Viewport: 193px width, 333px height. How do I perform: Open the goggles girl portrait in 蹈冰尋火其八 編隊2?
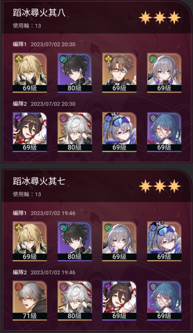(119, 132)
